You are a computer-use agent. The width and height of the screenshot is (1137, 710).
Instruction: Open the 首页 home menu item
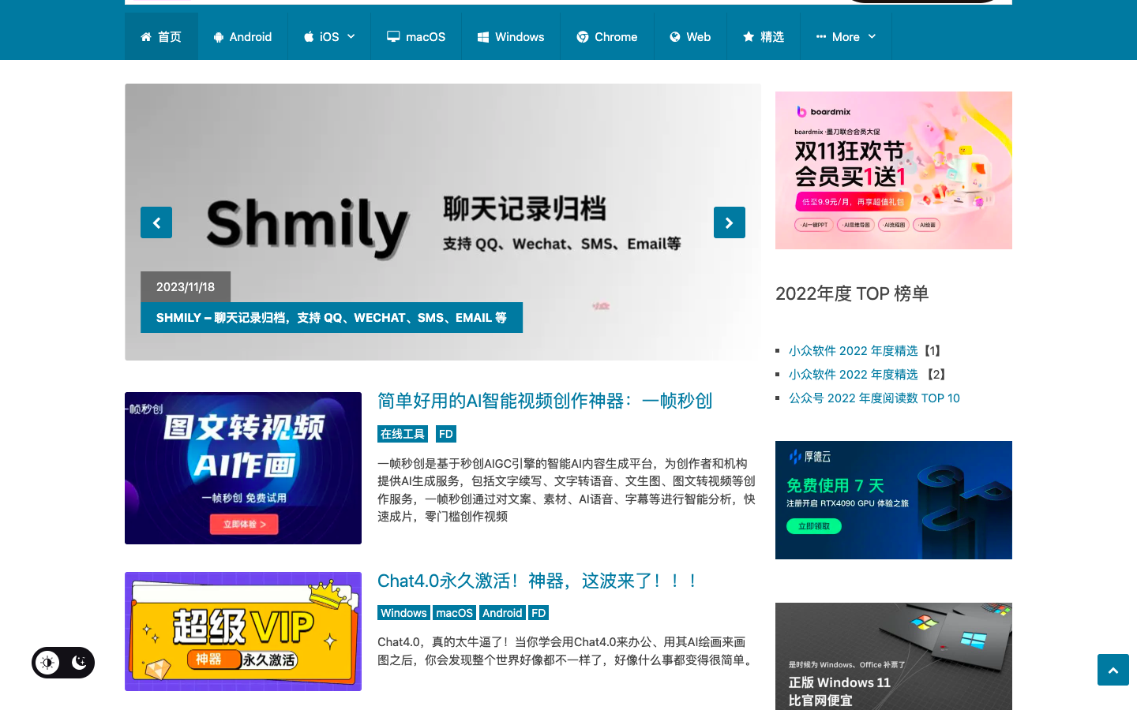[x=161, y=36]
